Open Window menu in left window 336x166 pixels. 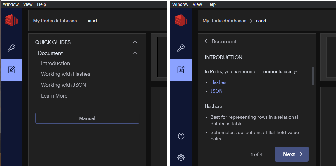[x=11, y=4]
